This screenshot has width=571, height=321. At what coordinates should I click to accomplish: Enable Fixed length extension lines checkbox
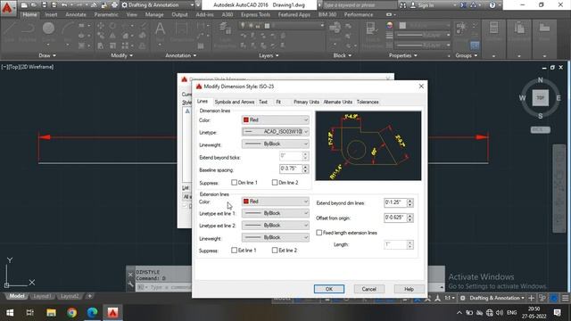coord(319,233)
